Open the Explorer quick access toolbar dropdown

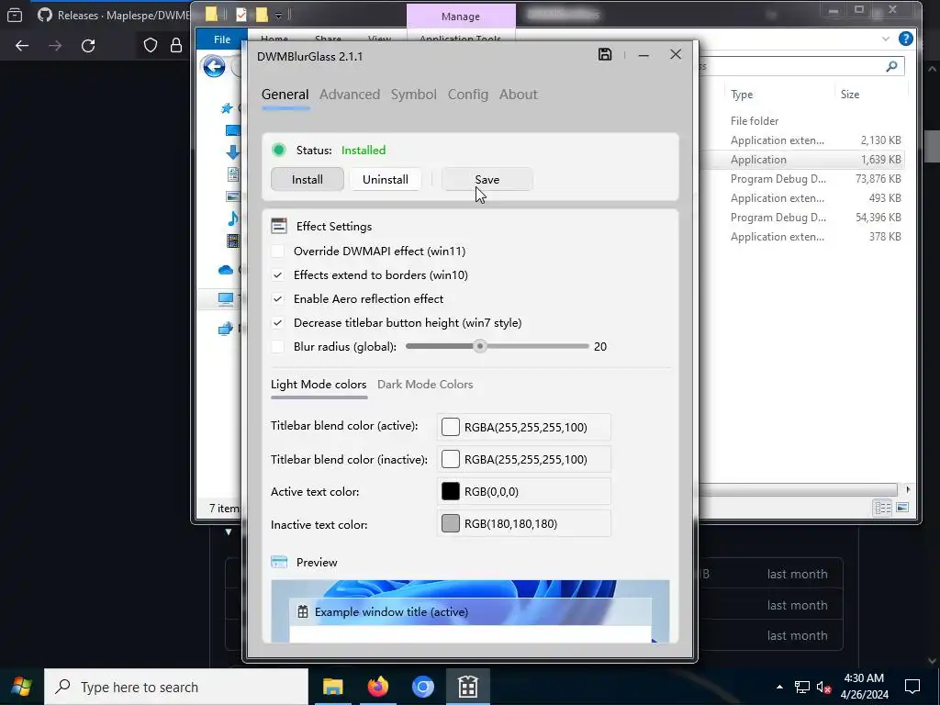279,15
